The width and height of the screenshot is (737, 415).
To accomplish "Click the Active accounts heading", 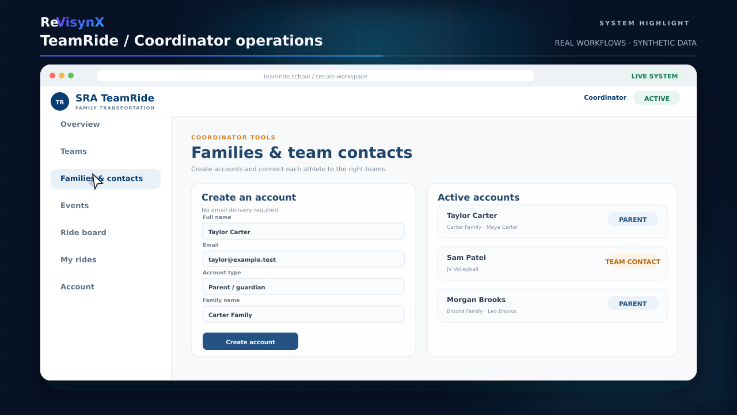I will point(478,197).
